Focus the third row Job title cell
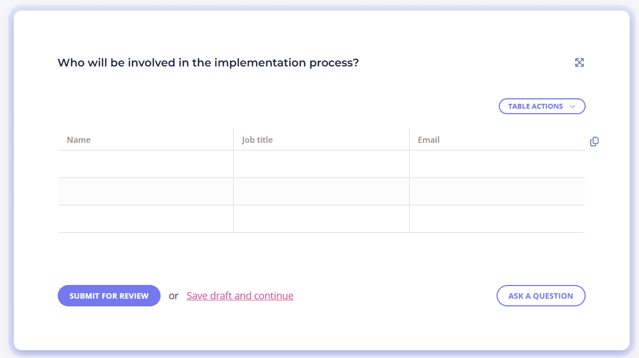 (321, 219)
